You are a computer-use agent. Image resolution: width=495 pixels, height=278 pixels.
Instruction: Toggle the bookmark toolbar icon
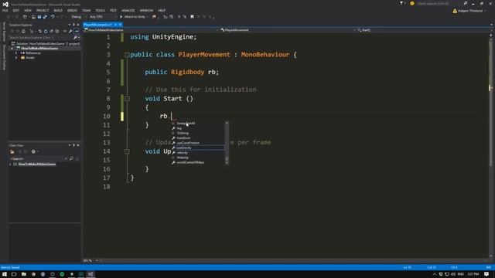tap(192, 17)
